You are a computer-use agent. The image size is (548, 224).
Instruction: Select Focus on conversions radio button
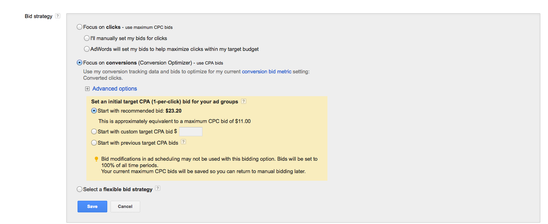click(x=80, y=63)
